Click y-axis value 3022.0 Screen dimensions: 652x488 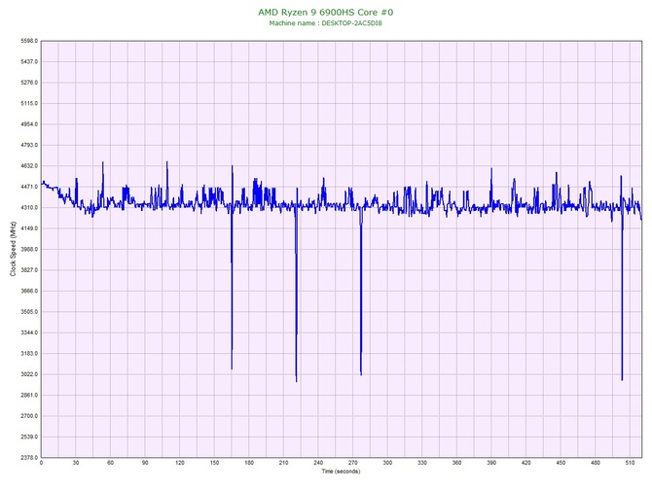click(29, 374)
